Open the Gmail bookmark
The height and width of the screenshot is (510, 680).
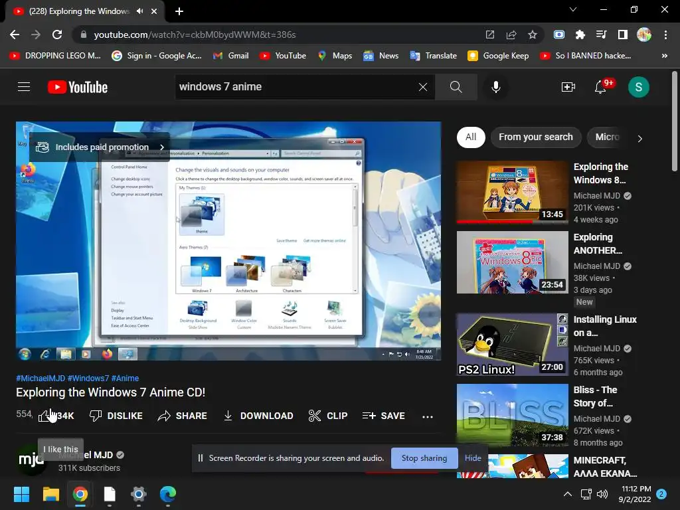[x=231, y=56]
